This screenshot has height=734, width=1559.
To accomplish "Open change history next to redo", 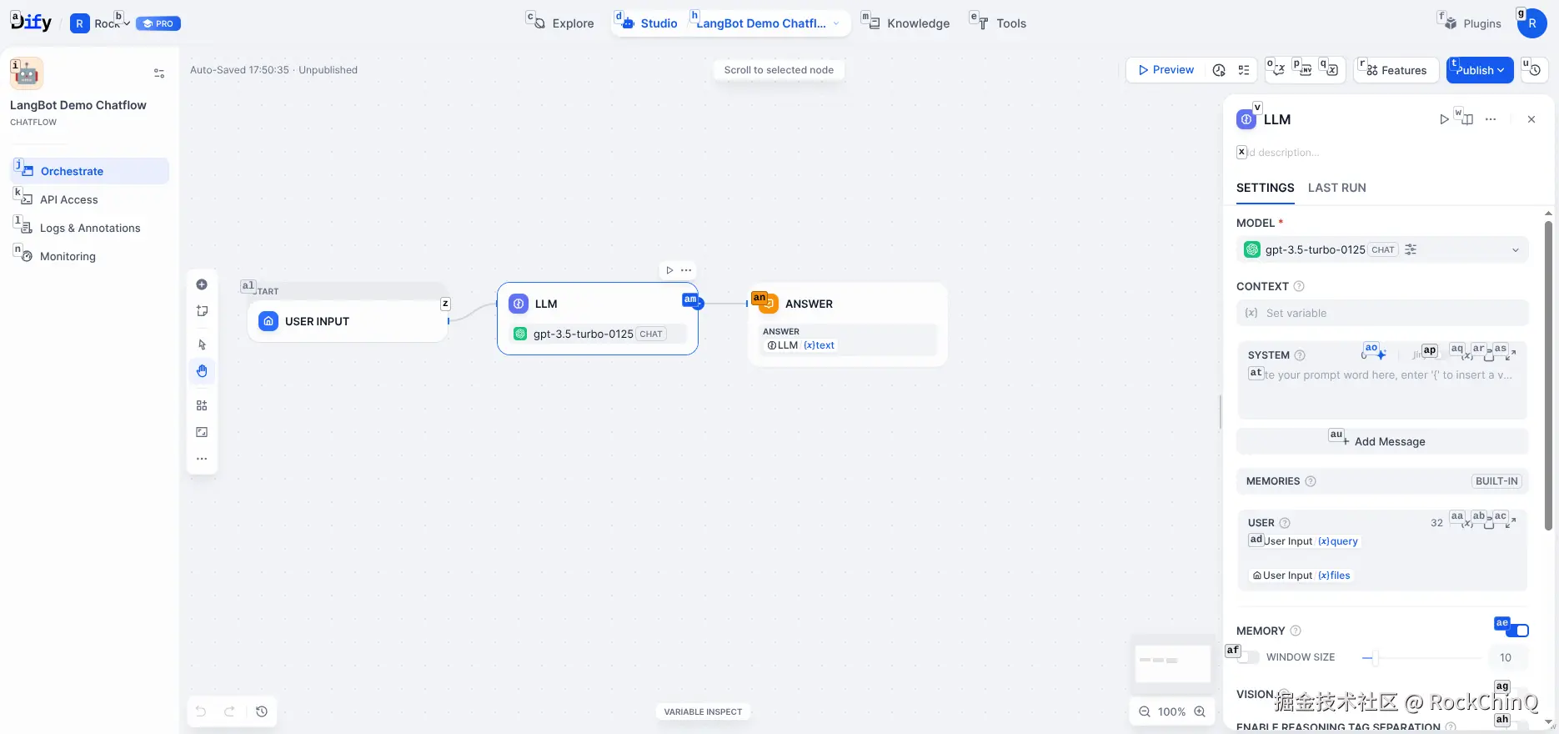I will click(262, 711).
